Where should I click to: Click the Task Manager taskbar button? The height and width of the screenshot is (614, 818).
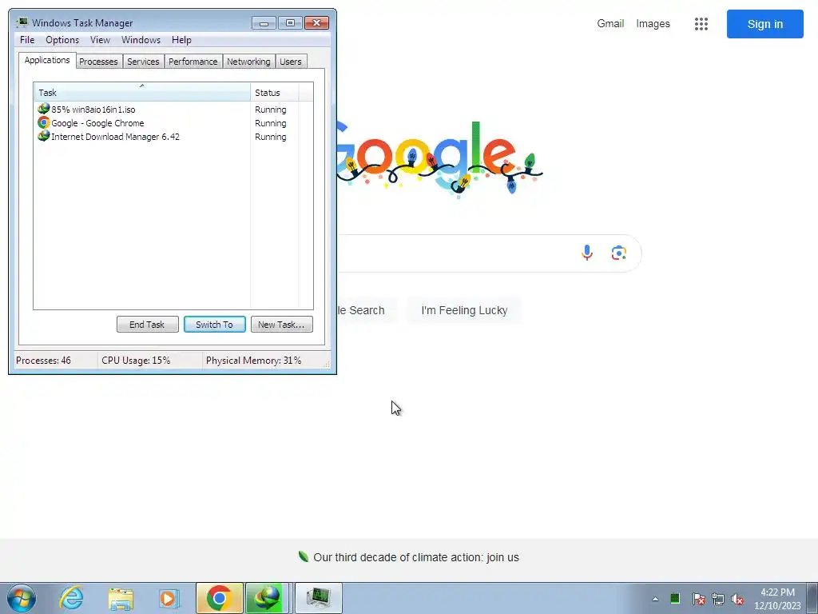(x=319, y=598)
